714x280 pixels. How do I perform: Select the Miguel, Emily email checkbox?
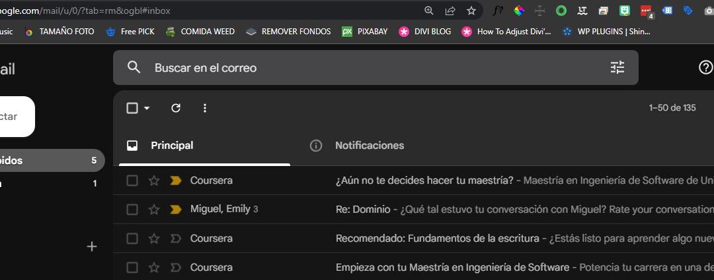point(132,210)
